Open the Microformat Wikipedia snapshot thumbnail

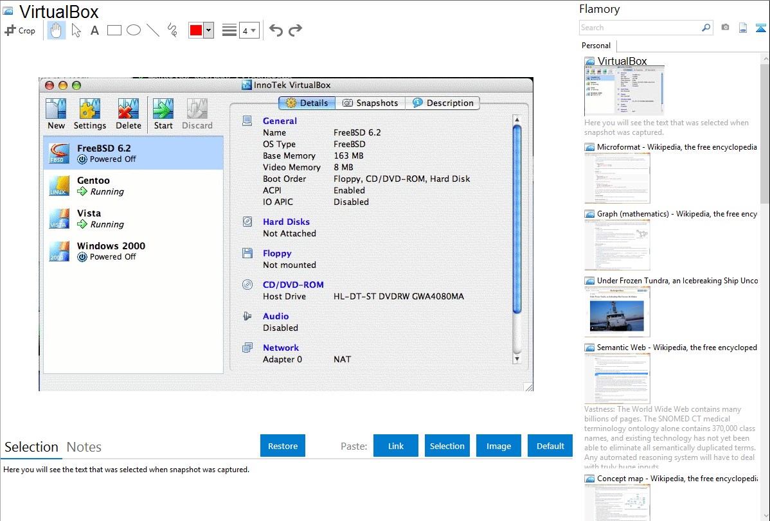pyautogui.click(x=617, y=178)
